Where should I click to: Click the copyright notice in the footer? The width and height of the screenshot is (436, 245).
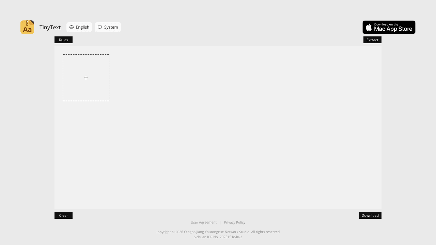click(218, 232)
